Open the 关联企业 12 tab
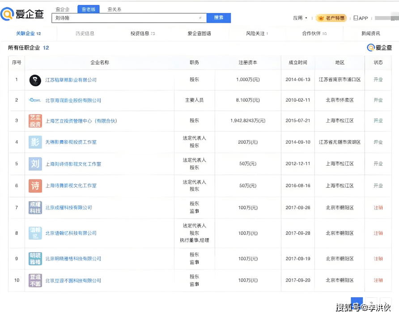The width and height of the screenshot is (399, 316). coord(29,34)
